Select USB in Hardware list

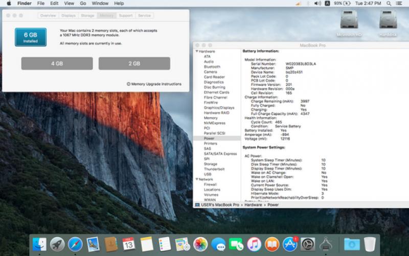point(208,174)
